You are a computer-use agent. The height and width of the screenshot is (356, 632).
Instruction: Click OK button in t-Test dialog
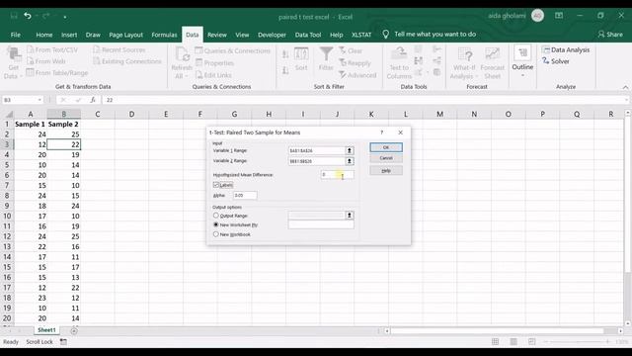coord(386,147)
